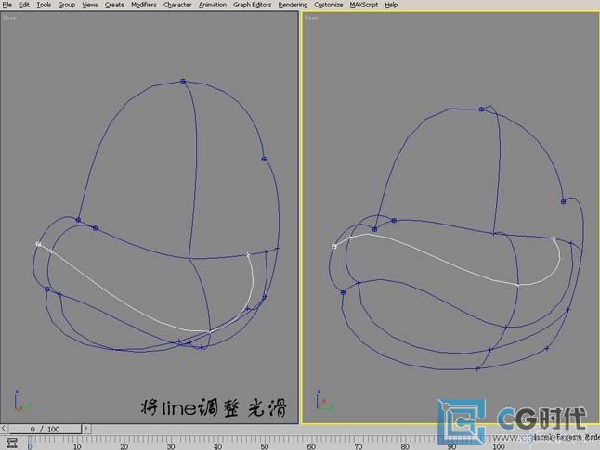Open the Modifiers menu

coord(144,5)
